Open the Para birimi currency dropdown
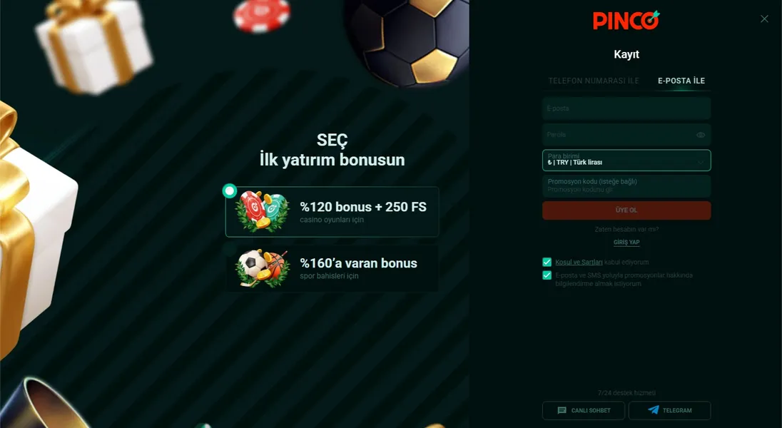Image resolution: width=782 pixels, height=428 pixels. 626,160
